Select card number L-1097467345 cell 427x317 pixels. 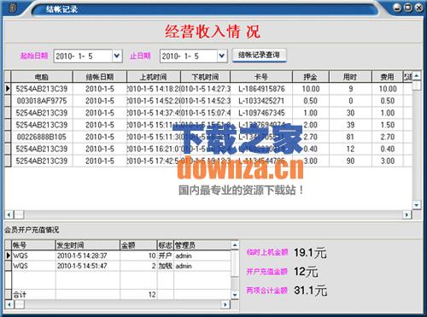click(x=261, y=113)
